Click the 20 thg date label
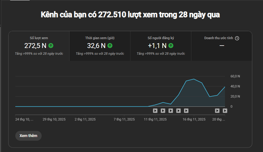The height and width of the screenshot is (152, 263). (219, 119)
